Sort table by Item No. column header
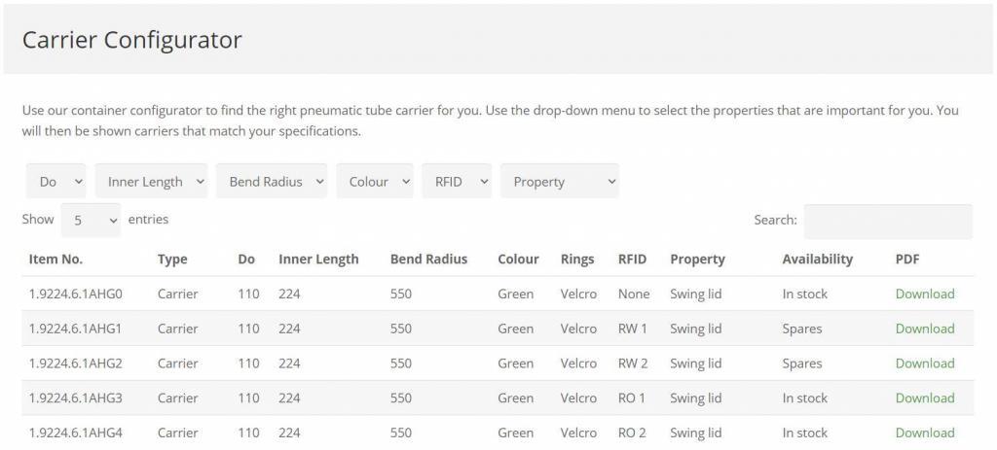 pyautogui.click(x=55, y=260)
